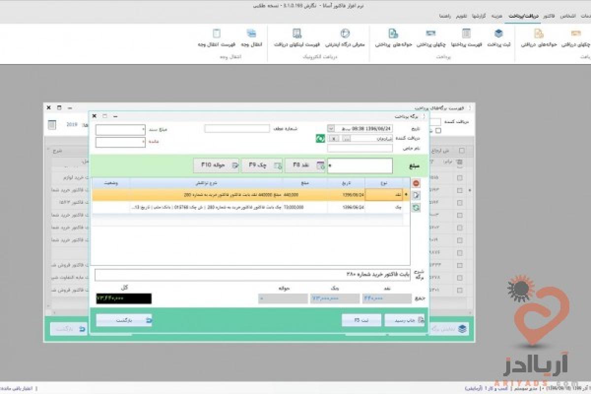Click green person icon next to recipient field

tap(320, 138)
